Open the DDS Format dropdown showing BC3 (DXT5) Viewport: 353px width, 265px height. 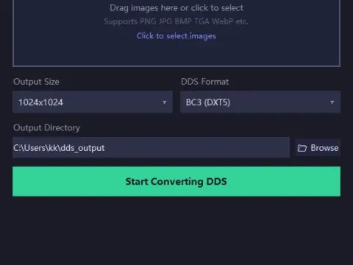click(x=260, y=102)
